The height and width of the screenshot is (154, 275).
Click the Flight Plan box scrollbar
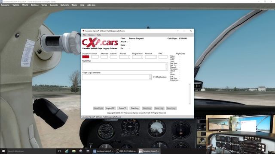[x=167, y=67]
